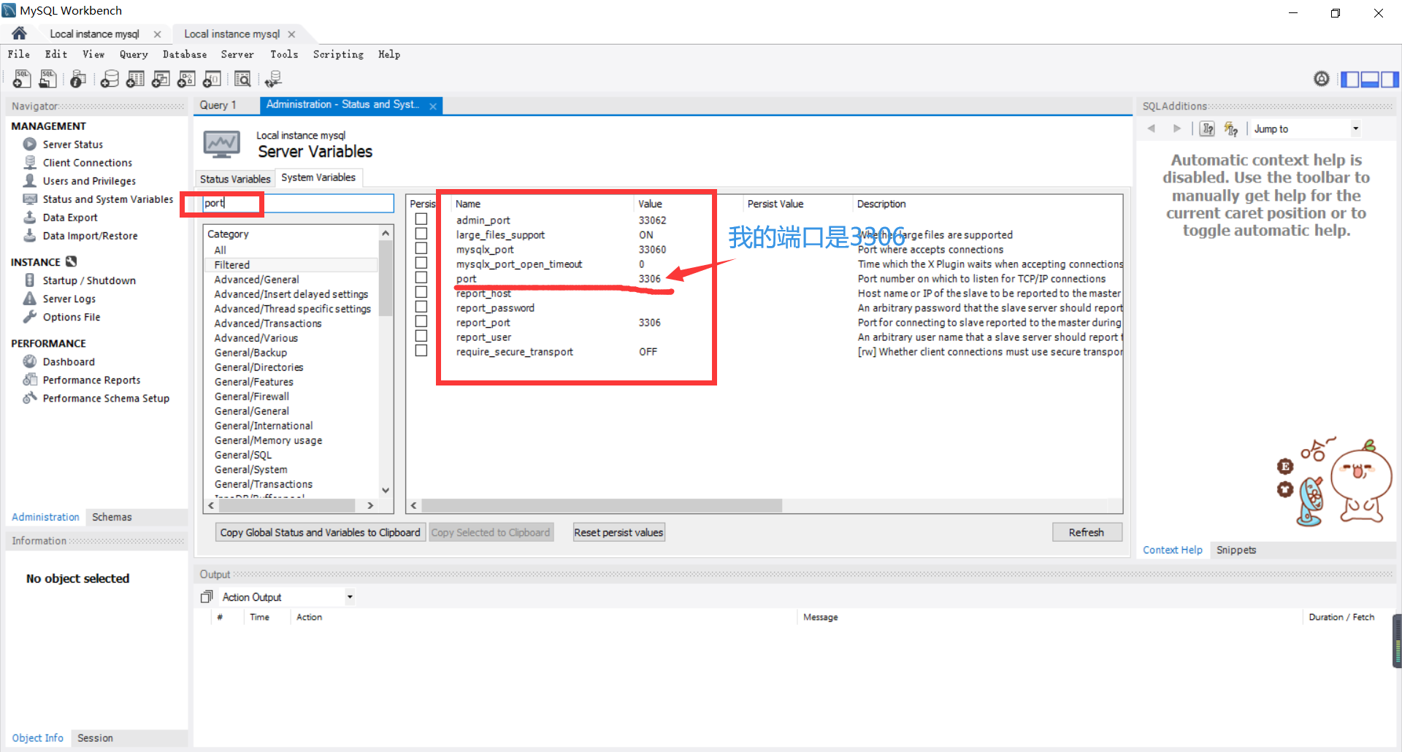
Task: Open Data Import/Restore
Action: [90, 236]
